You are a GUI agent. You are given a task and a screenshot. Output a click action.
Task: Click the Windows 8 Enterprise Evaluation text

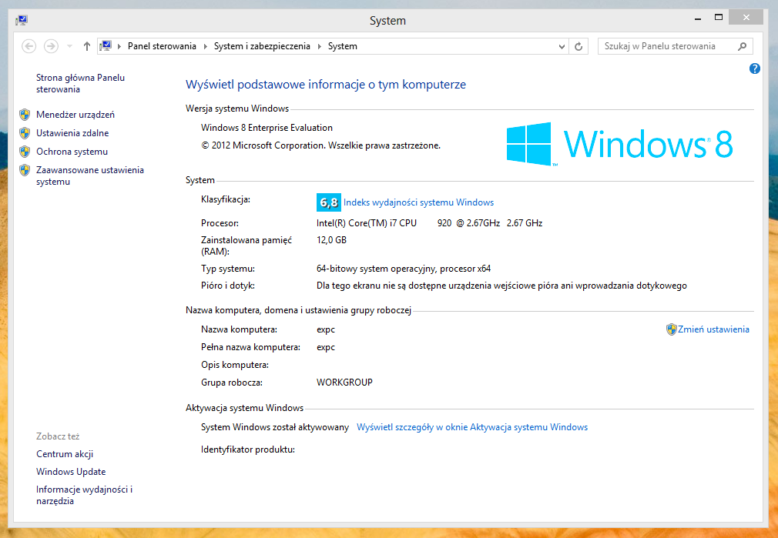click(x=267, y=128)
